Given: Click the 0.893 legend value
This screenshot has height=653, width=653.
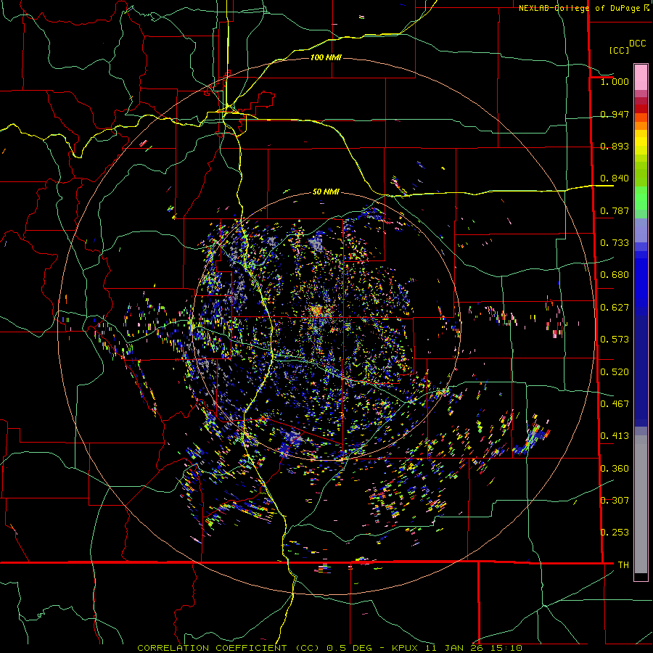Looking at the screenshot, I should [615, 146].
